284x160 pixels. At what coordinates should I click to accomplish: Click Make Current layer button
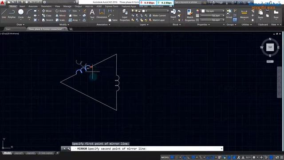158,16
